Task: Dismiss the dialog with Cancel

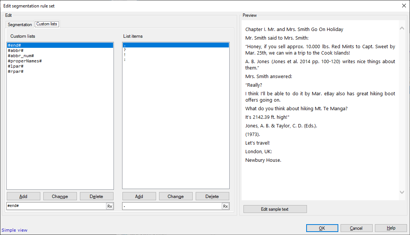Action: pyautogui.click(x=356, y=228)
